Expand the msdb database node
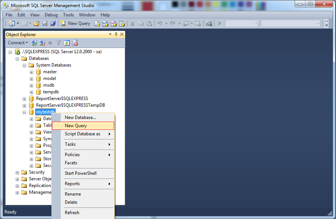This screenshot has width=336, height=219. (x=31, y=86)
